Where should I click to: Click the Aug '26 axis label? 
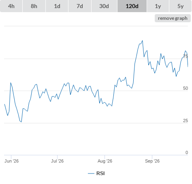pos(105,161)
